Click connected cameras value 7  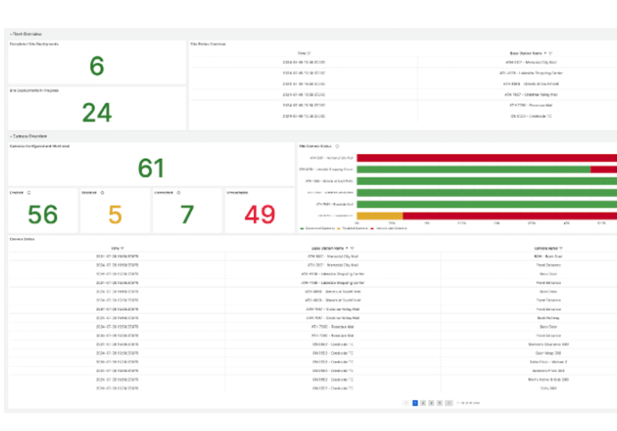pos(187,215)
